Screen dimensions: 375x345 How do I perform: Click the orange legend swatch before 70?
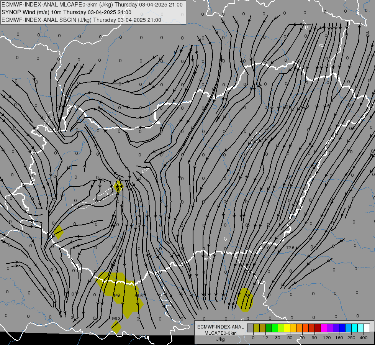(x=300, y=328)
